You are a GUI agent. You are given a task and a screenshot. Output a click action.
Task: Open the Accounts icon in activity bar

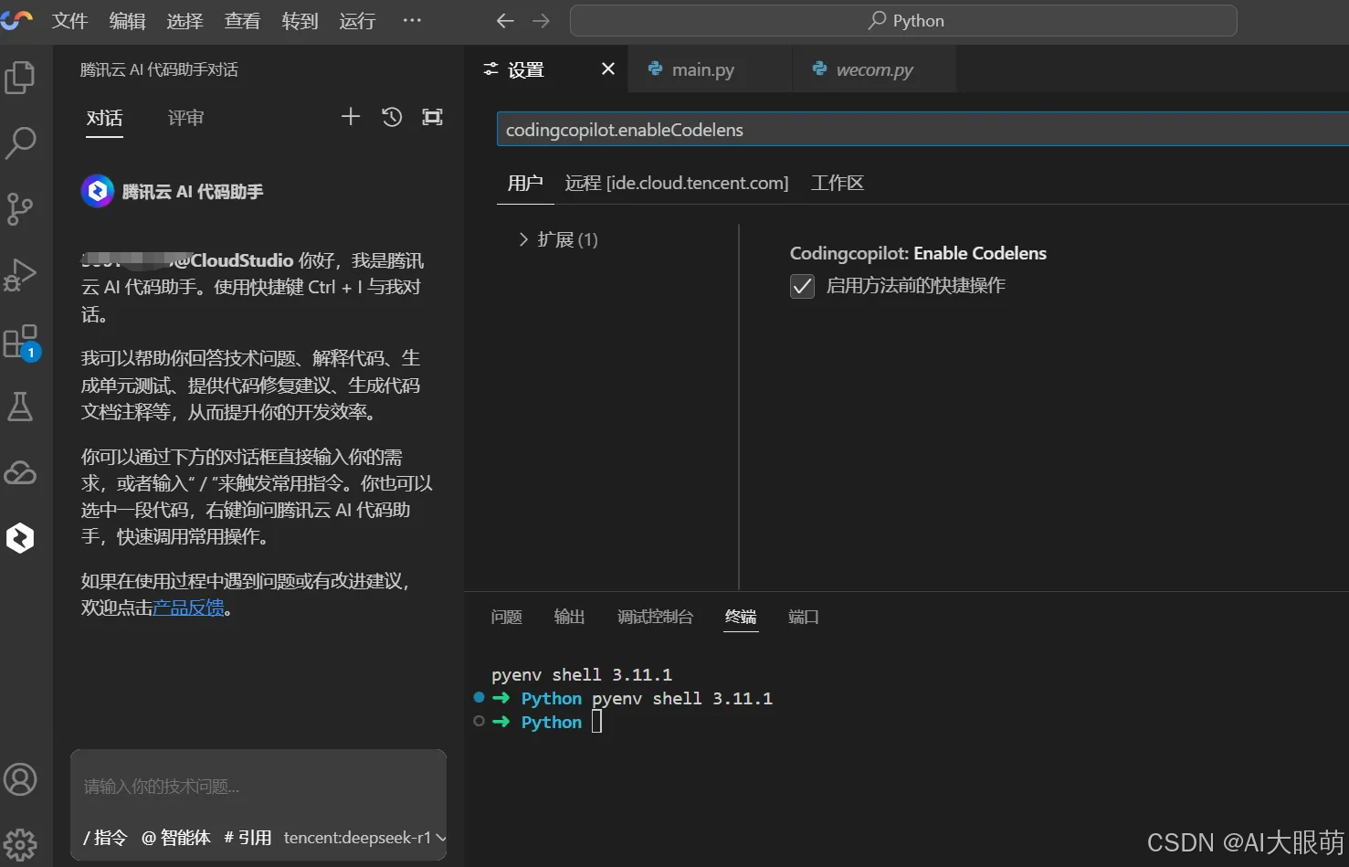click(20, 779)
